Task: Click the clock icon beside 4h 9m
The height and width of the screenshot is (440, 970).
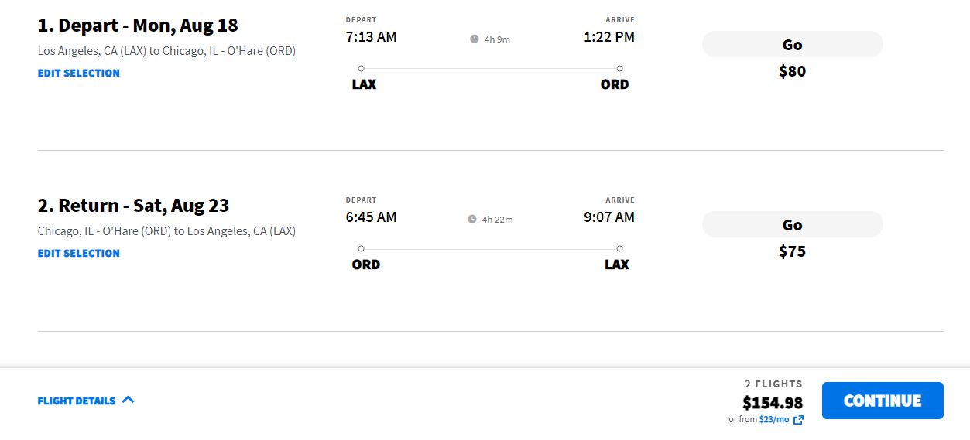Action: click(475, 39)
